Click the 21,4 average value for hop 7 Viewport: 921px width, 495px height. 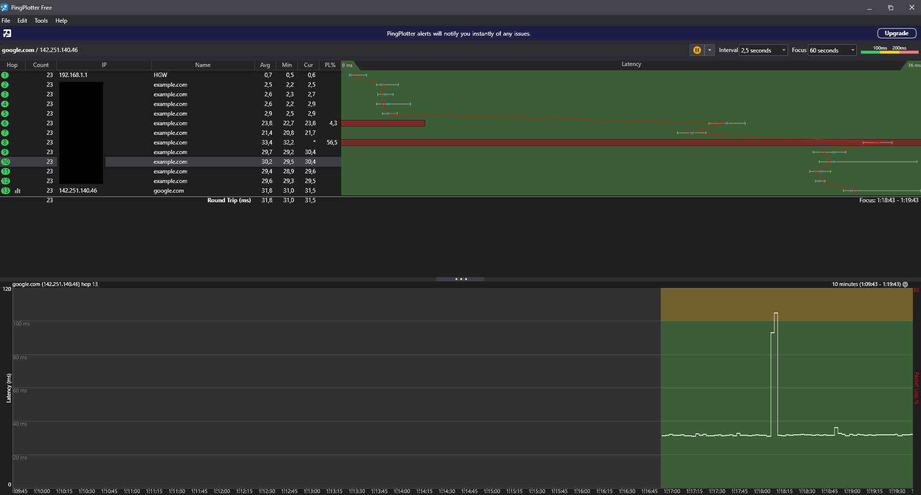267,133
